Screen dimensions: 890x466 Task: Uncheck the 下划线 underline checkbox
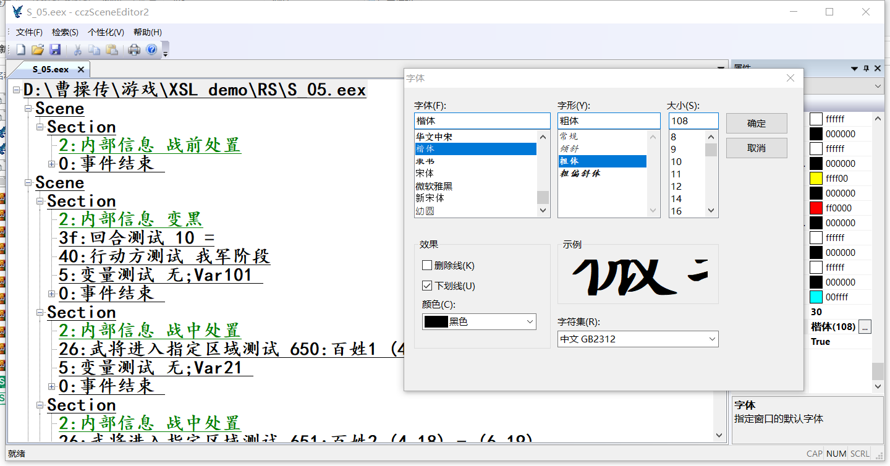(x=427, y=286)
